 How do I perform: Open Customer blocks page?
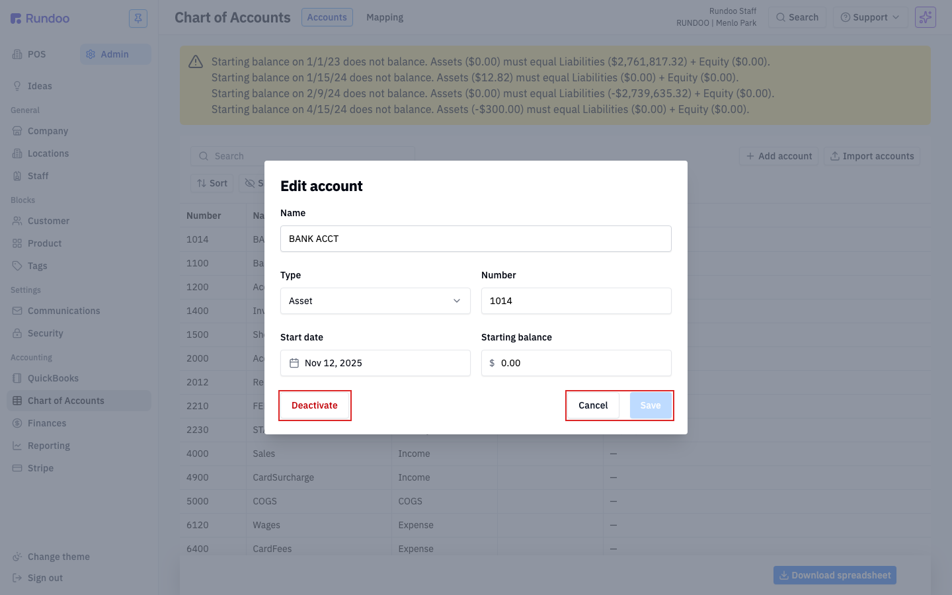coord(79,221)
